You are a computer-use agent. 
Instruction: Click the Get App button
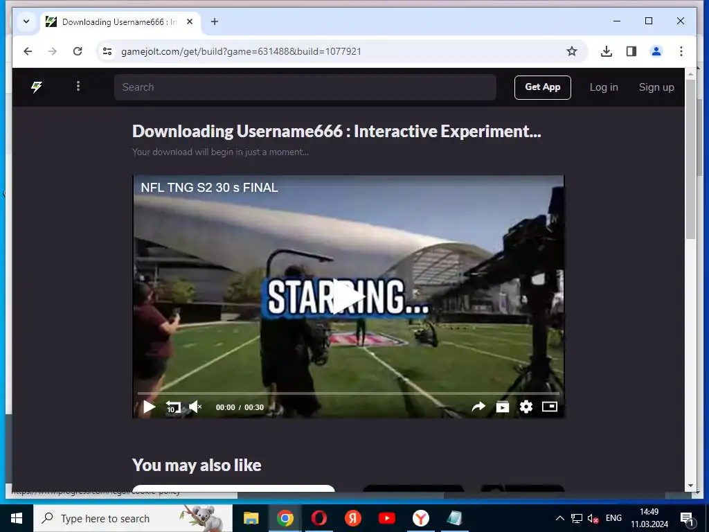[x=543, y=87]
